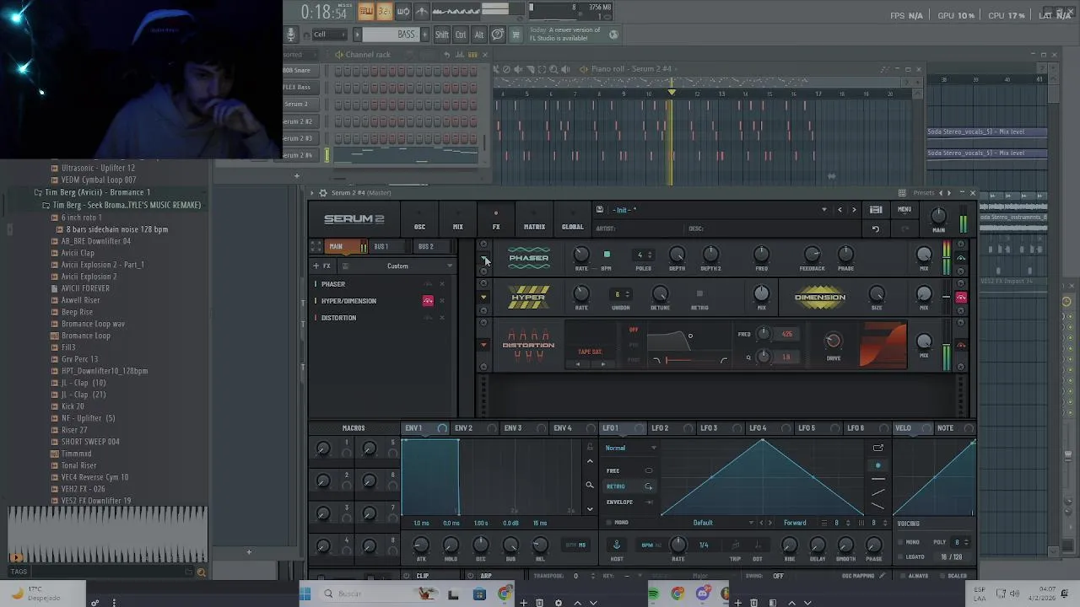Click the Windows Start button
This screenshot has width=1080, height=607.
coord(305,594)
